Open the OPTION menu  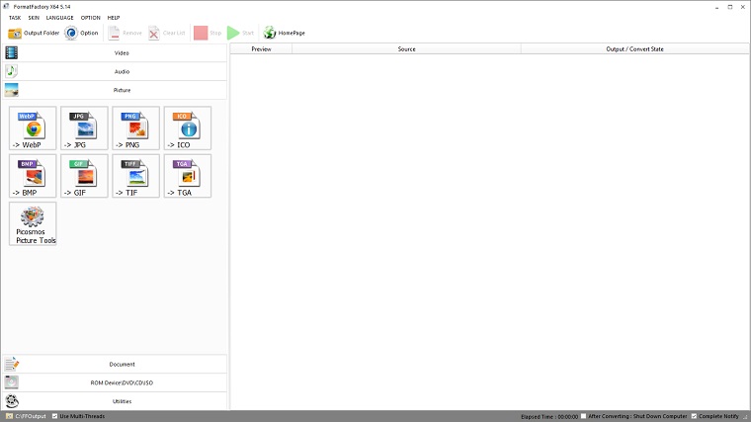pos(91,18)
